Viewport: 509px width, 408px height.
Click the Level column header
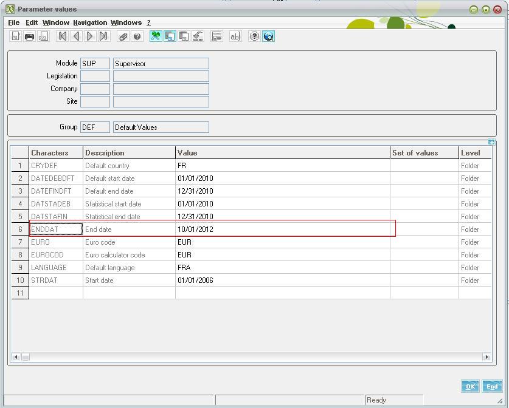(475, 152)
